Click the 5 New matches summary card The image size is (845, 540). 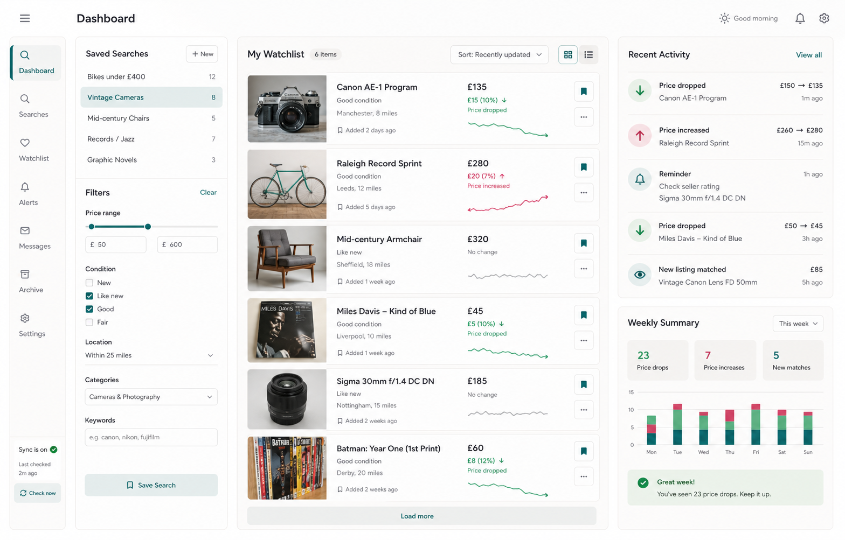click(793, 360)
